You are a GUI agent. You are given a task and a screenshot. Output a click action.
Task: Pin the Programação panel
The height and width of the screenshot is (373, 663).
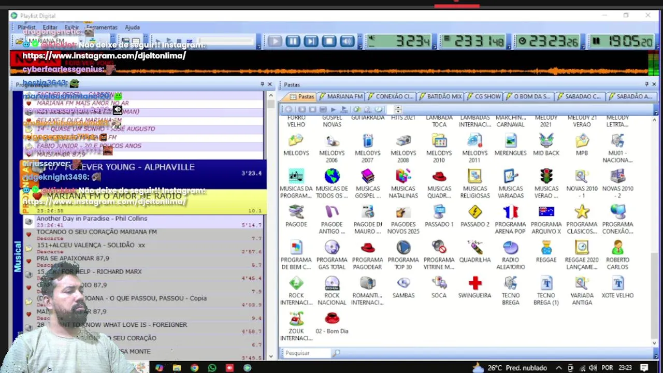click(262, 84)
